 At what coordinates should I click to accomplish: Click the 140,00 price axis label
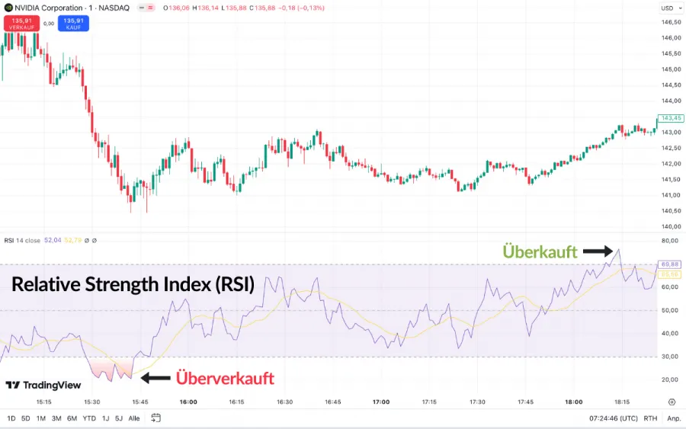coord(671,226)
